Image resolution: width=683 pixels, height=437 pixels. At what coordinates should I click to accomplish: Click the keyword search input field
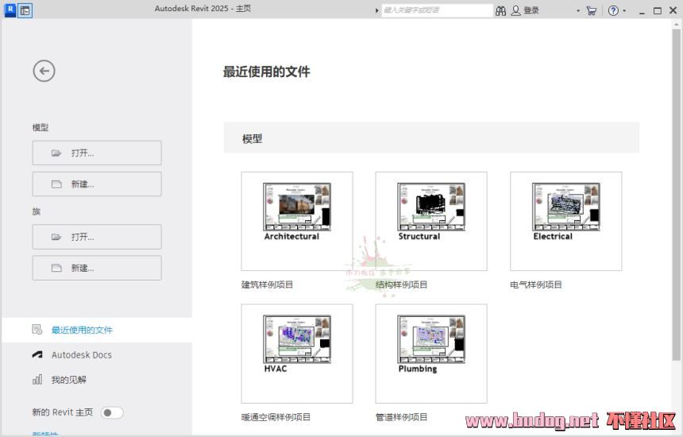(x=437, y=10)
